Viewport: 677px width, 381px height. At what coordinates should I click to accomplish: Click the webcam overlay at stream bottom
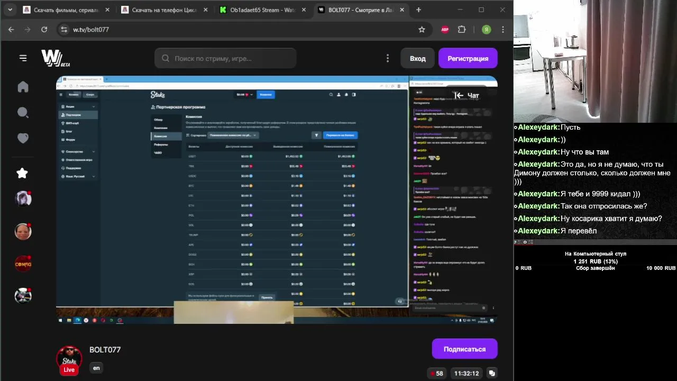(x=234, y=312)
